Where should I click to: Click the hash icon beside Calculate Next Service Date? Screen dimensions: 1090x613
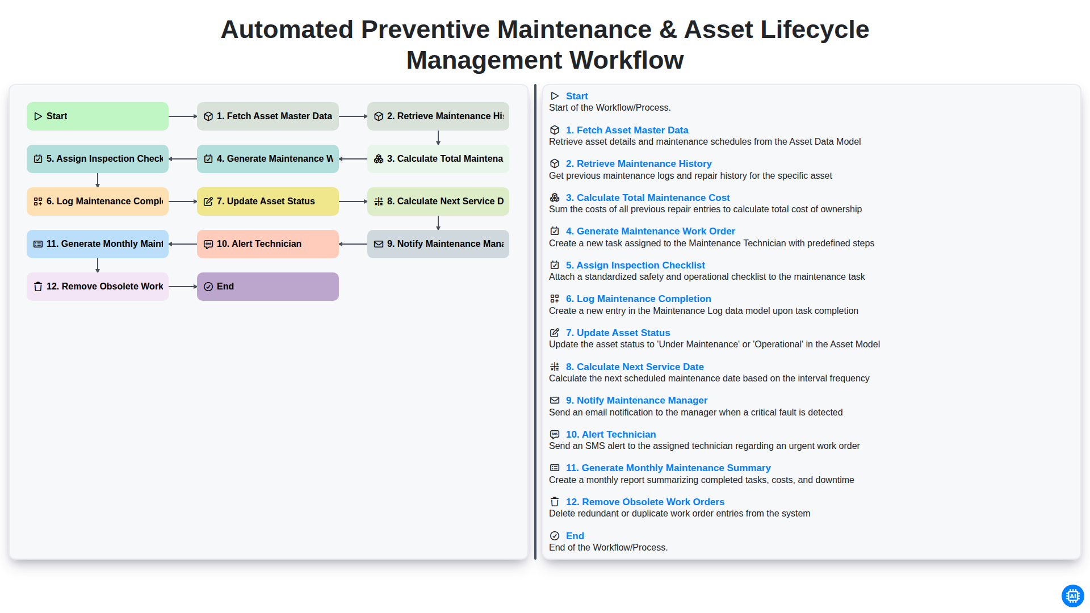pos(555,367)
